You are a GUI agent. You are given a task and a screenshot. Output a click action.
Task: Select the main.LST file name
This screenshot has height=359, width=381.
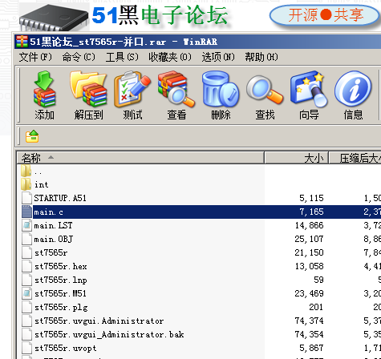[x=53, y=226]
